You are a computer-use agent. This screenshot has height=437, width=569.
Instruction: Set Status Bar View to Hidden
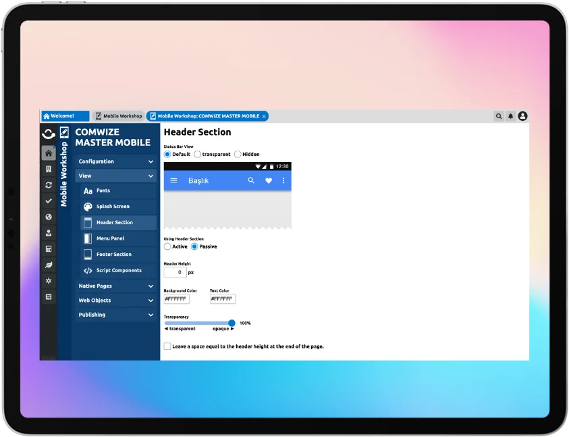coord(237,154)
